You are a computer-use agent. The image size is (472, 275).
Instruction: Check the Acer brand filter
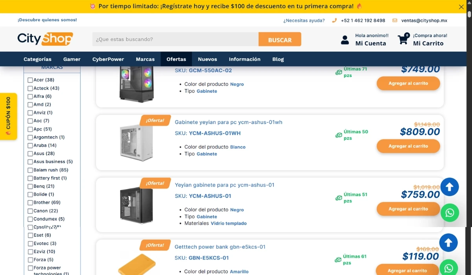[30, 80]
